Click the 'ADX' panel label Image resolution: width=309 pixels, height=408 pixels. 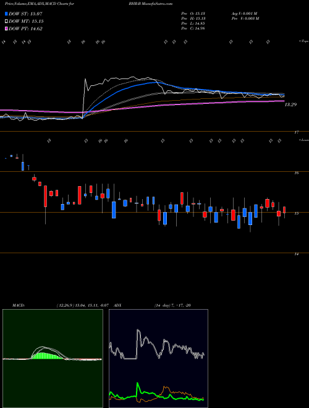117,305
